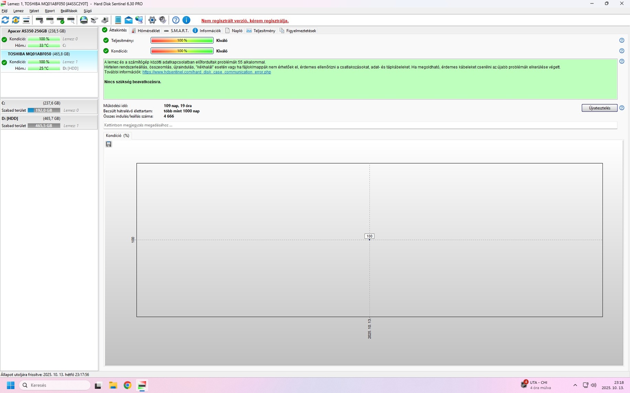Switch to the Teljesítmény tab
Screen dimensions: 630x393
tap(261, 31)
